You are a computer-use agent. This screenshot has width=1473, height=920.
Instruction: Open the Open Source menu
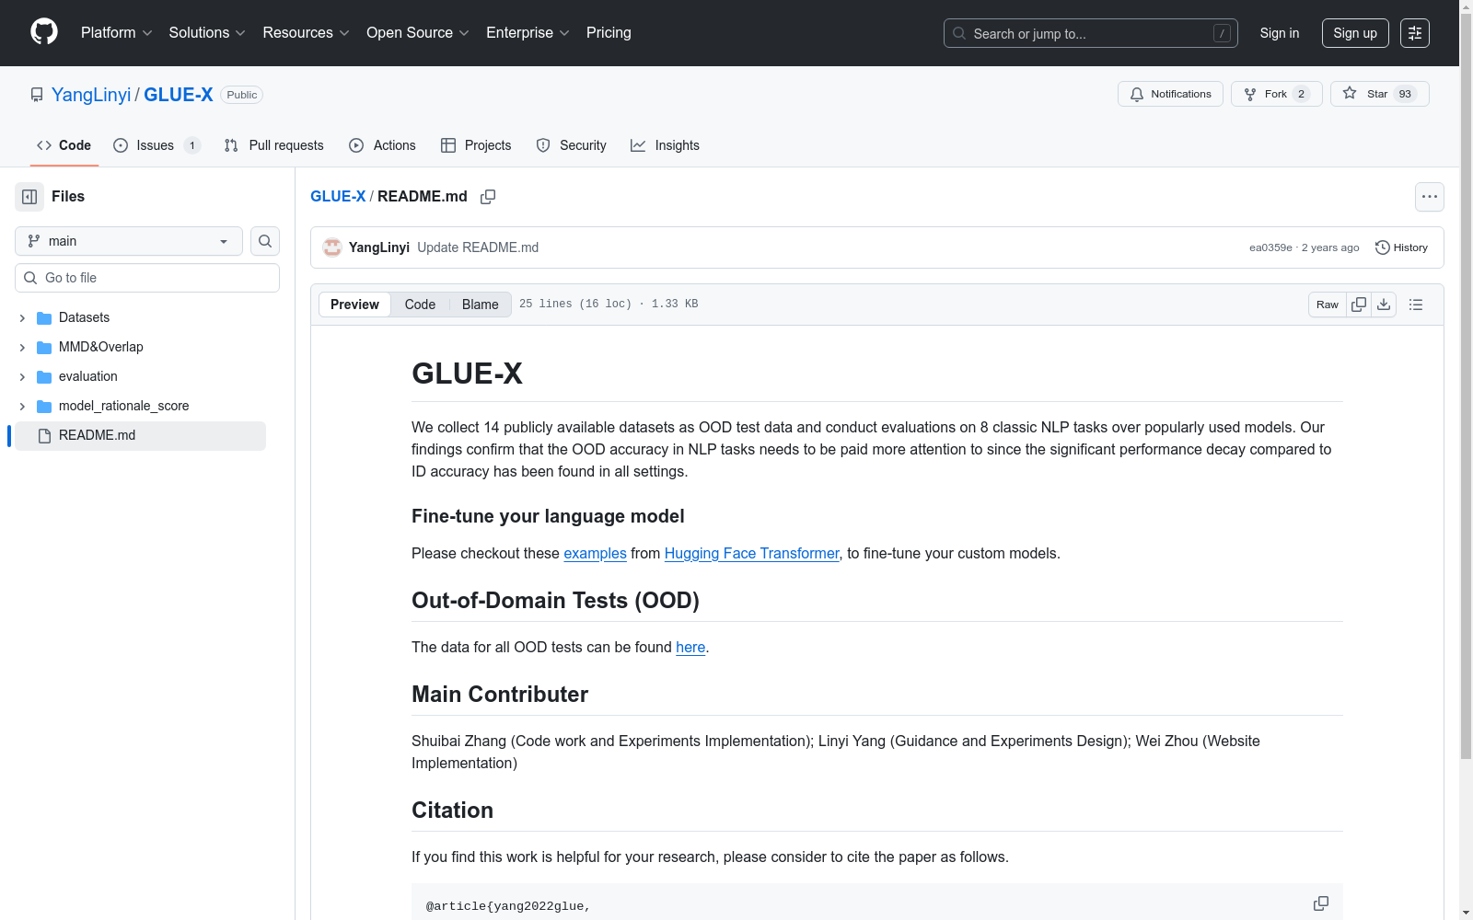[418, 33]
